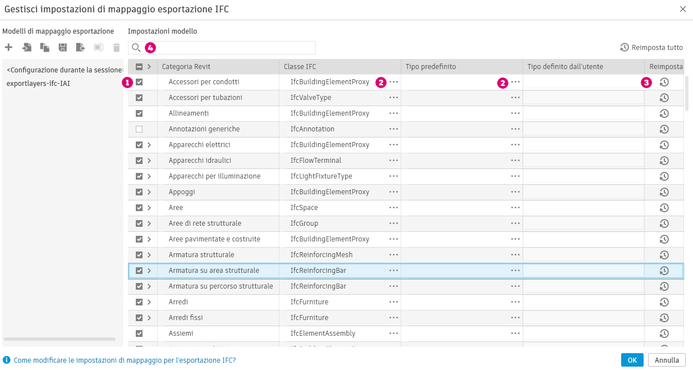This screenshot has width=693, height=370.
Task: Click the add new mapping template icon
Action: tap(8, 48)
